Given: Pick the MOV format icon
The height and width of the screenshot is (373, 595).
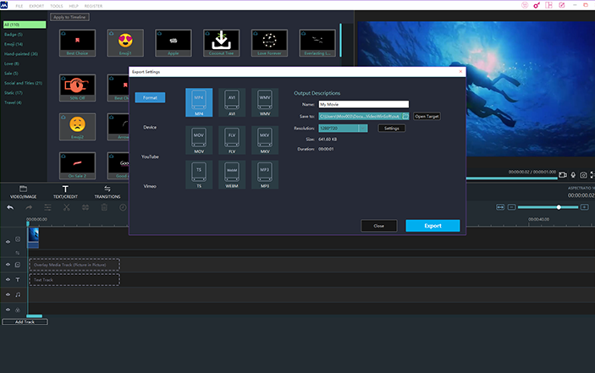Looking at the screenshot, I should point(199,138).
